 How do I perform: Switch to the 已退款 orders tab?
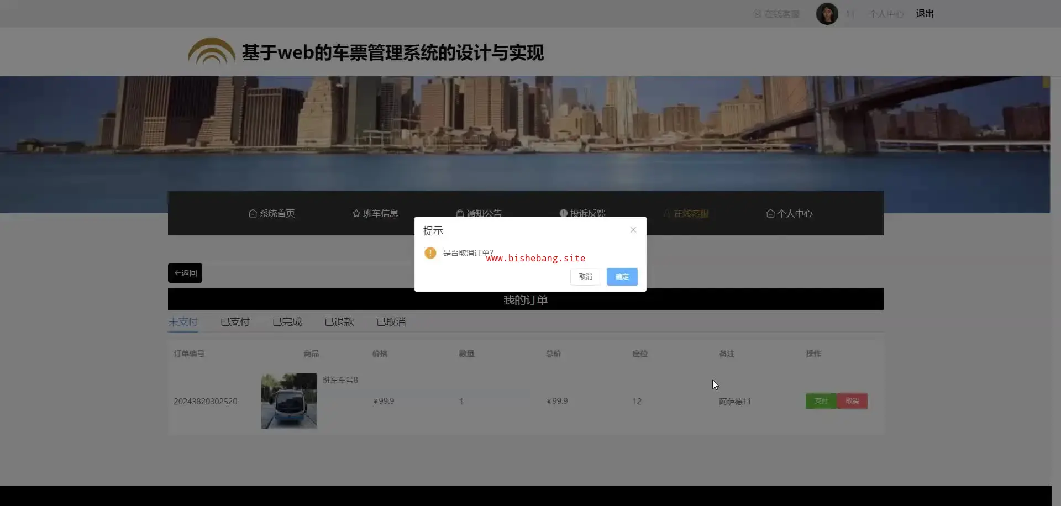339,322
